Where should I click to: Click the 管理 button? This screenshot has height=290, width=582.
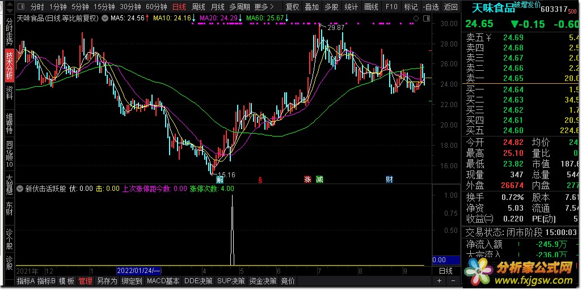85,281
